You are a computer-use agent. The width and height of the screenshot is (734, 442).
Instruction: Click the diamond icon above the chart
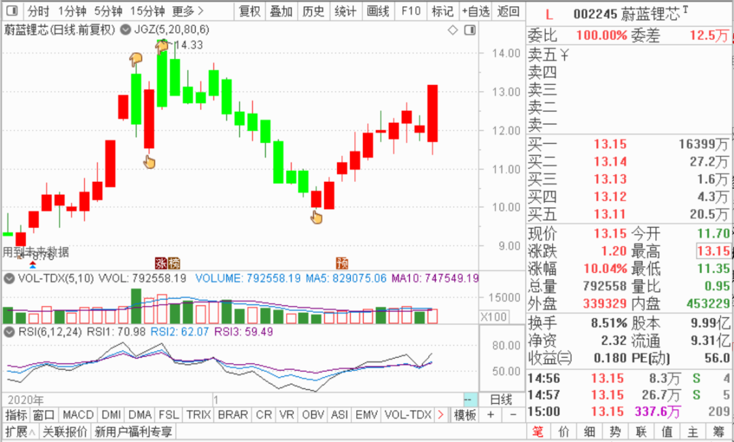point(453,30)
